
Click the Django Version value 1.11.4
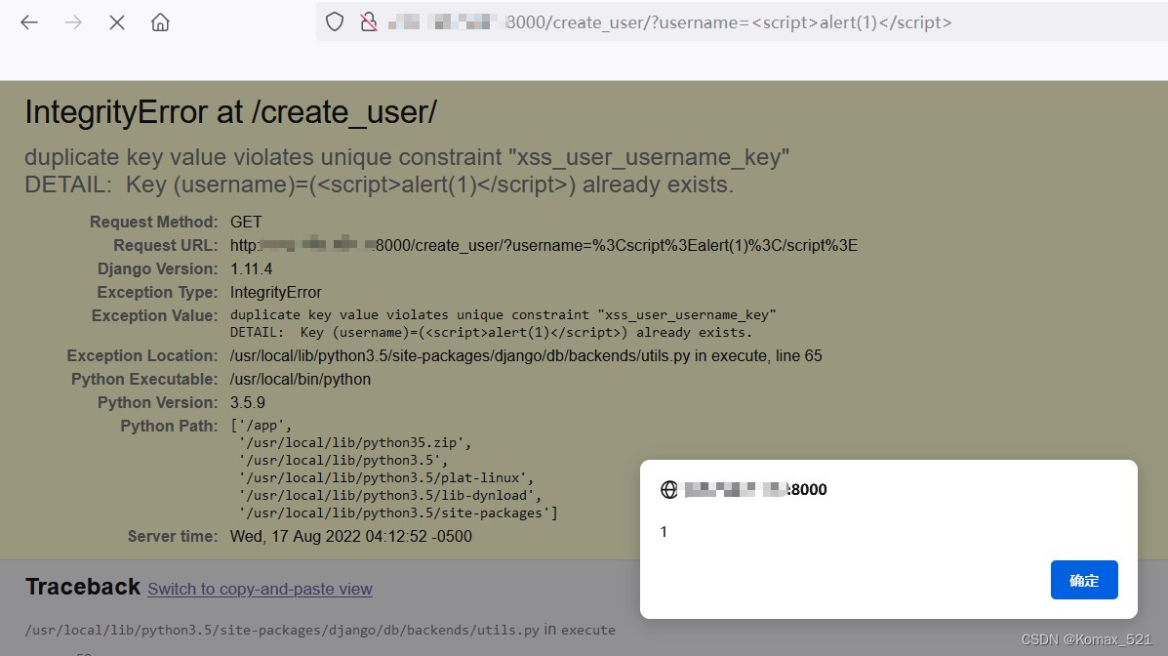251,269
